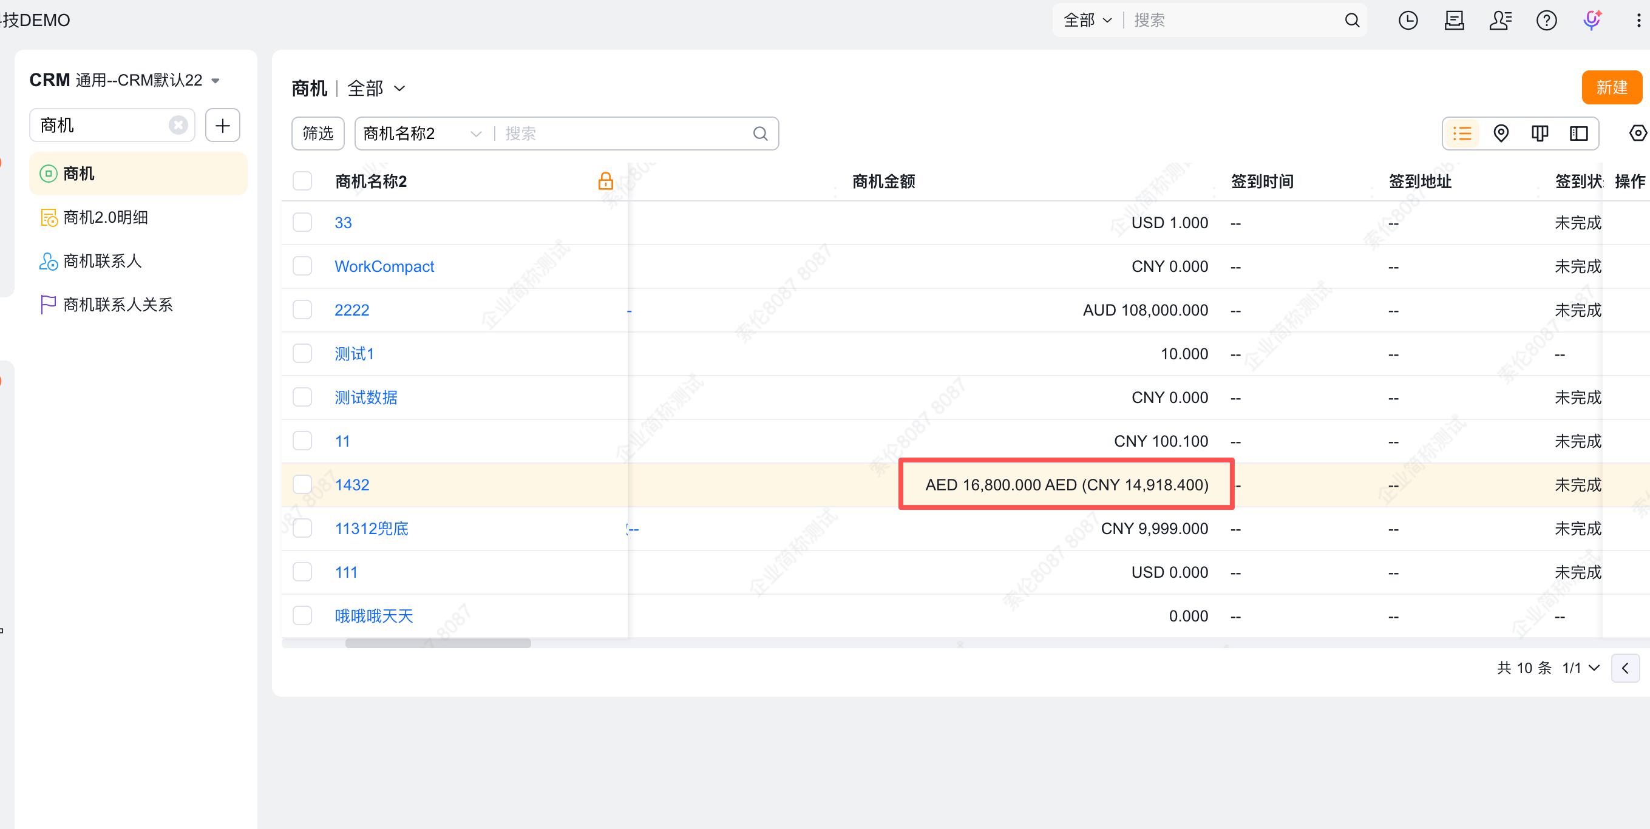Open table column settings icon

pos(1637,133)
